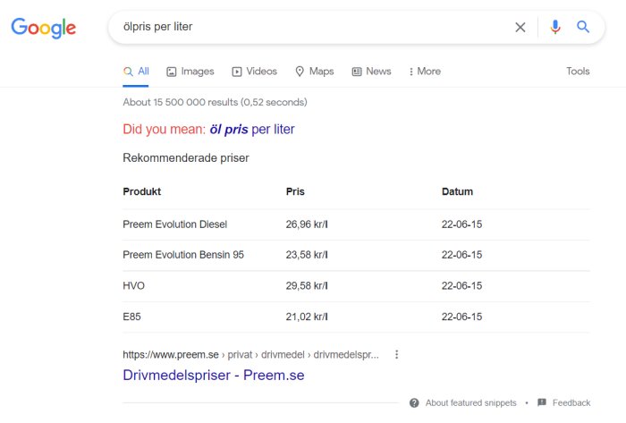Click the price 21,02 kr/l
The image size is (626, 423).
tap(307, 317)
